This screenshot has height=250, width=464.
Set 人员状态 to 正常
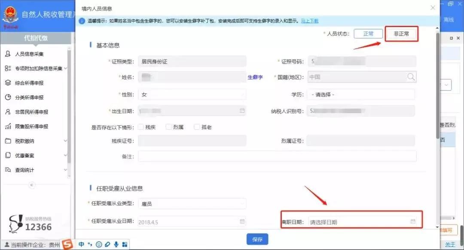coord(368,34)
